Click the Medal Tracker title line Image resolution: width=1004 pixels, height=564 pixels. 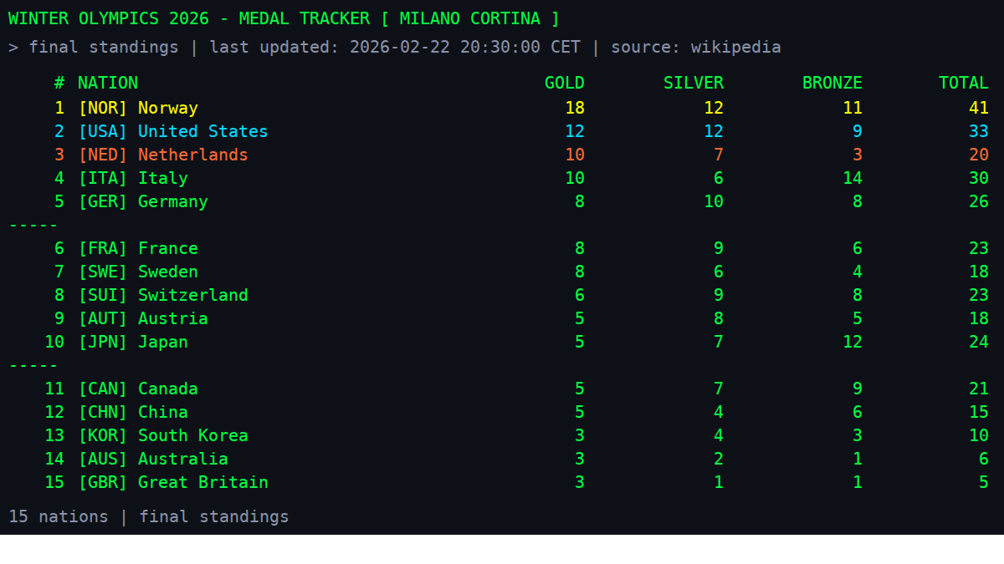tap(284, 18)
